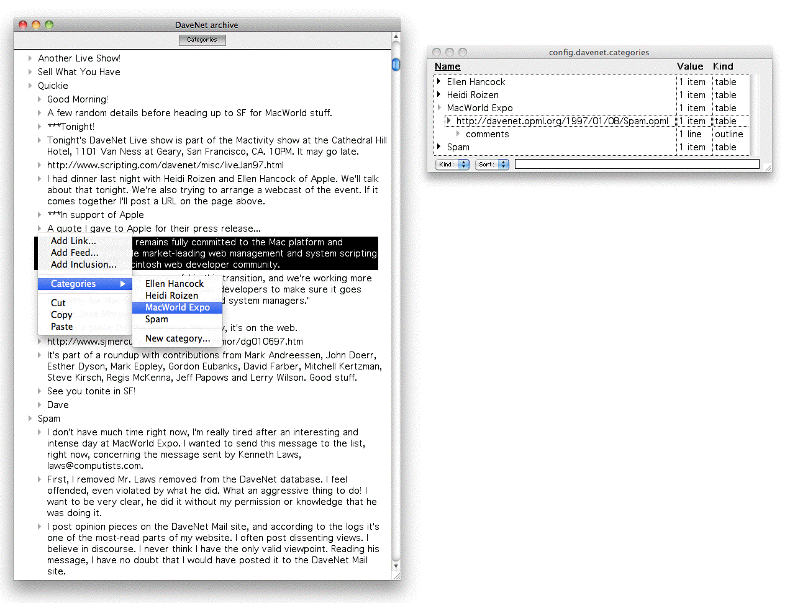Click Copy in the context menu
Viewport: 790px width, 603px height.
[61, 315]
